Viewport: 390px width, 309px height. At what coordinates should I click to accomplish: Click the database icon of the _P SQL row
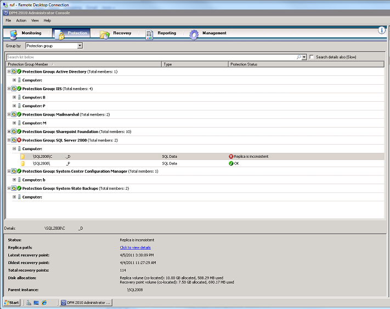coord(23,164)
